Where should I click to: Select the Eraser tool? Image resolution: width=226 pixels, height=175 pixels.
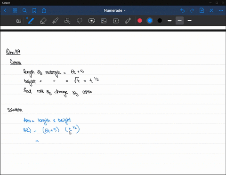(43, 21)
